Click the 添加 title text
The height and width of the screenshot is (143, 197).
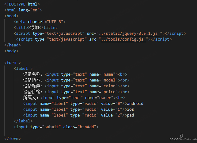coord(34,28)
